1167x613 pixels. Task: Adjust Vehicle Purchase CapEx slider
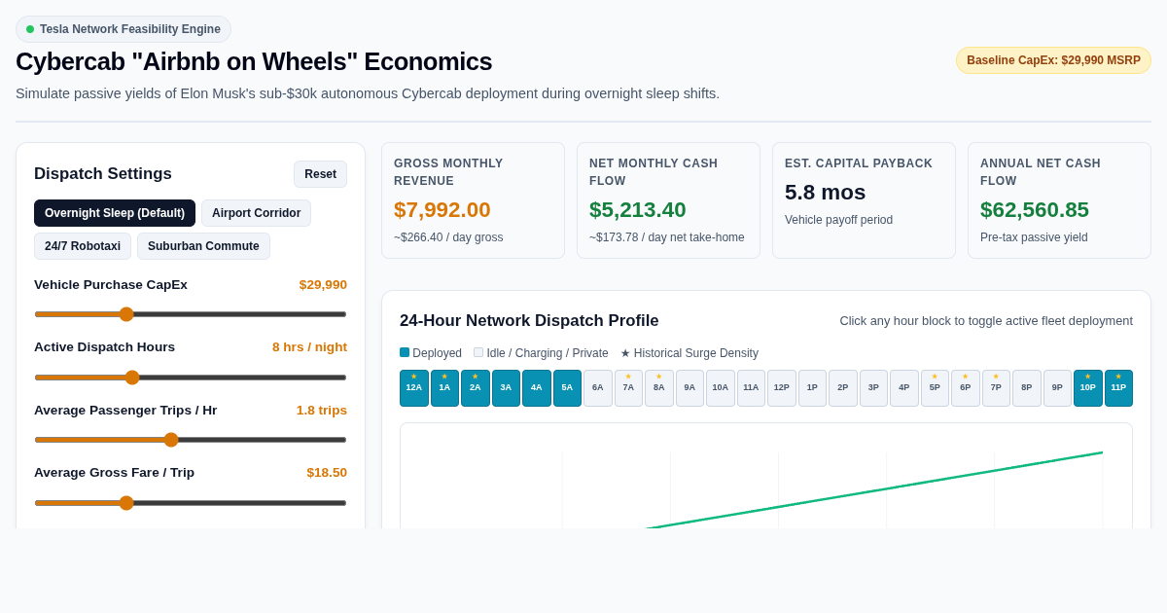(x=191, y=314)
